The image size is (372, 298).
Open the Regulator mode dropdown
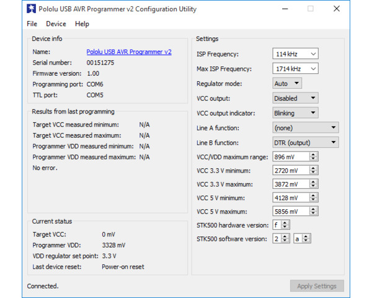click(287, 83)
